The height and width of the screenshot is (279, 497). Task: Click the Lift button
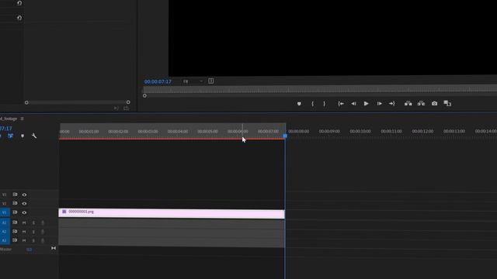point(408,103)
